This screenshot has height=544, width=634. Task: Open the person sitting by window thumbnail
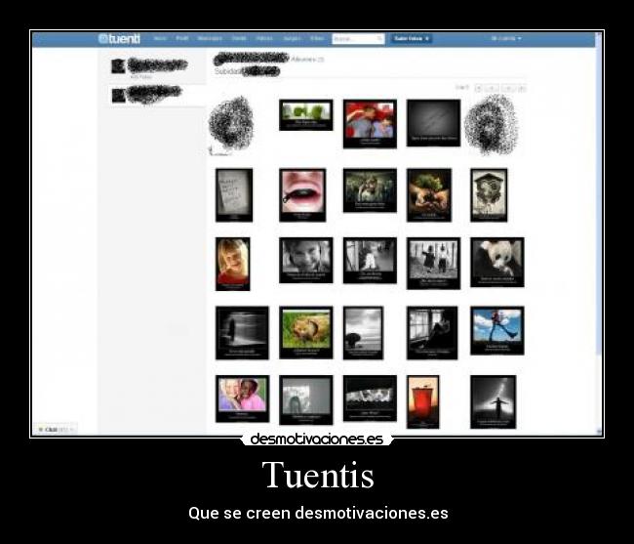tap(432, 333)
